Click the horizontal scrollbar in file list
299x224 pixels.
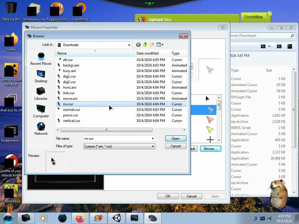[106, 130]
